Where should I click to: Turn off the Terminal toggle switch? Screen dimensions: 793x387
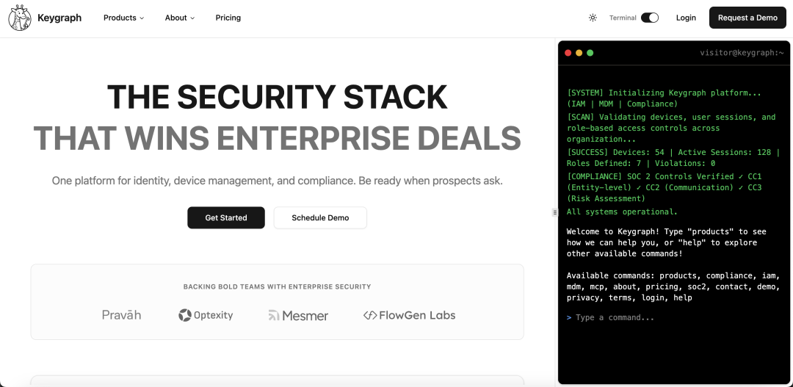pyautogui.click(x=650, y=18)
